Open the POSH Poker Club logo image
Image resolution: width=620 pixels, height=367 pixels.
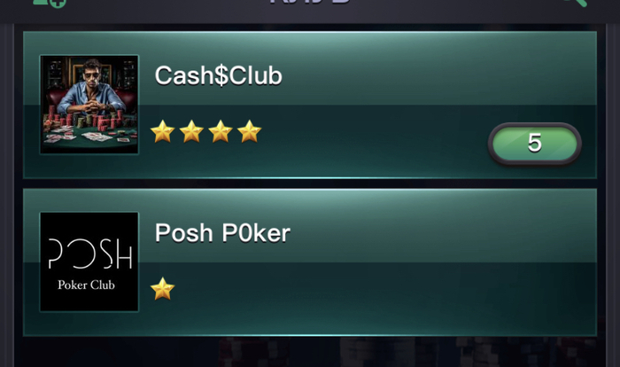pyautogui.click(x=89, y=262)
